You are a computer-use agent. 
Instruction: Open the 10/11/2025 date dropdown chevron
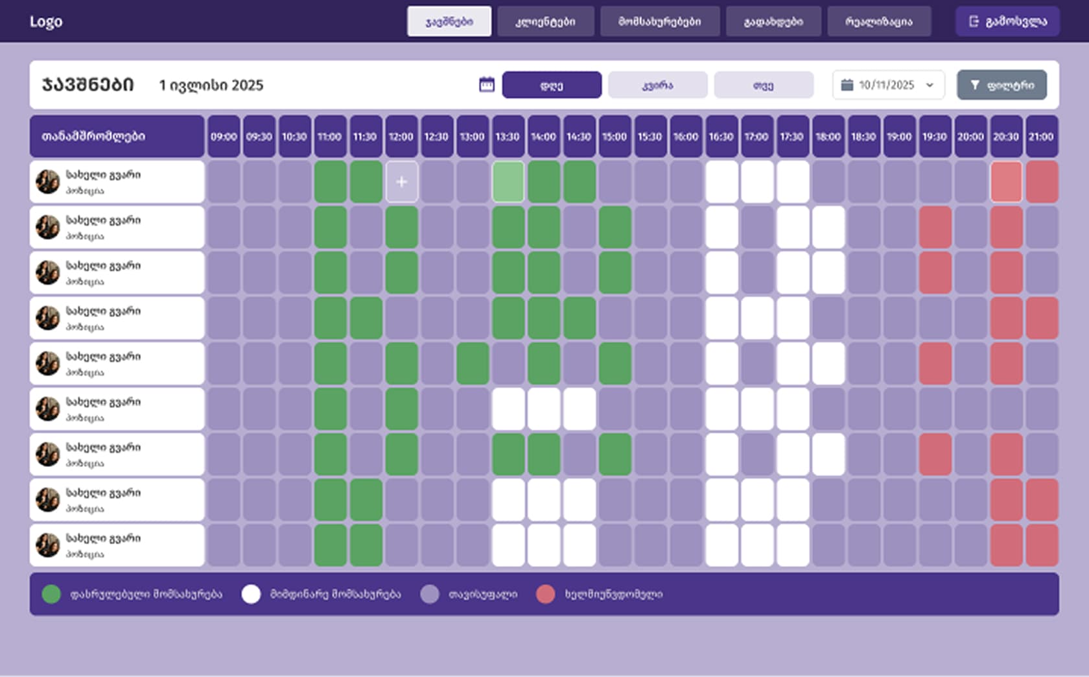click(930, 85)
